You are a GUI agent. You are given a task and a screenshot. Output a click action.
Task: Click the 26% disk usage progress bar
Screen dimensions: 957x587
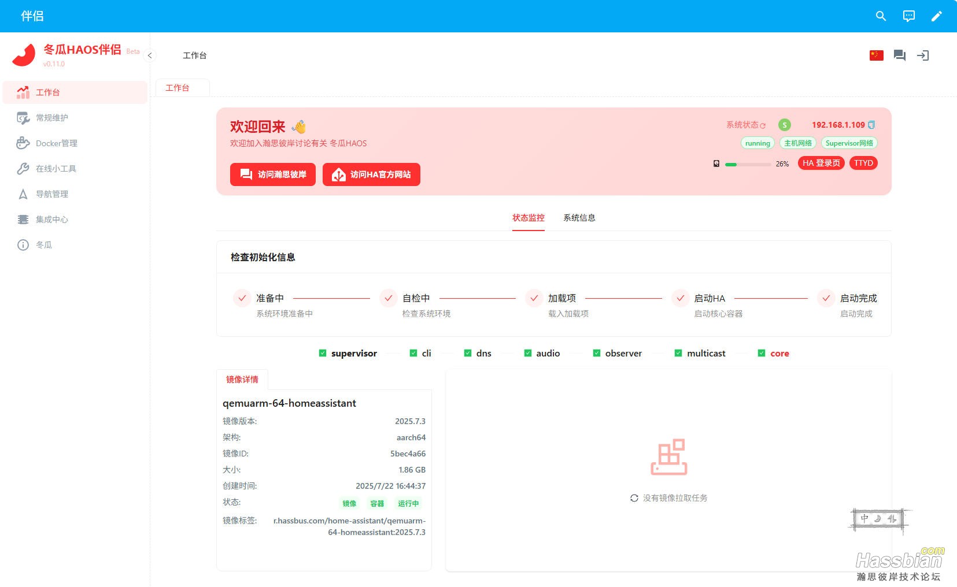click(748, 165)
